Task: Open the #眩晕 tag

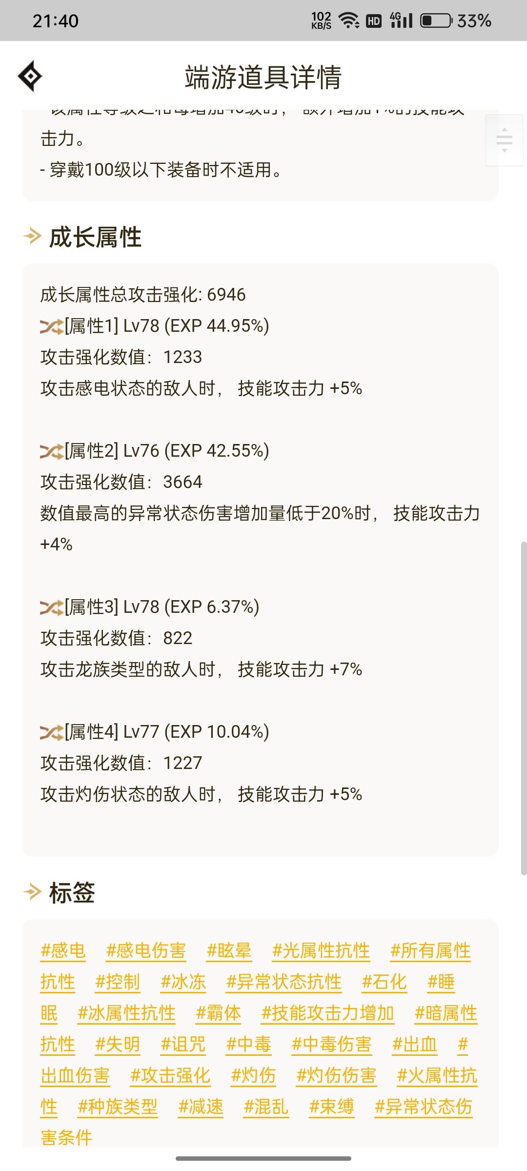Action: [x=229, y=950]
